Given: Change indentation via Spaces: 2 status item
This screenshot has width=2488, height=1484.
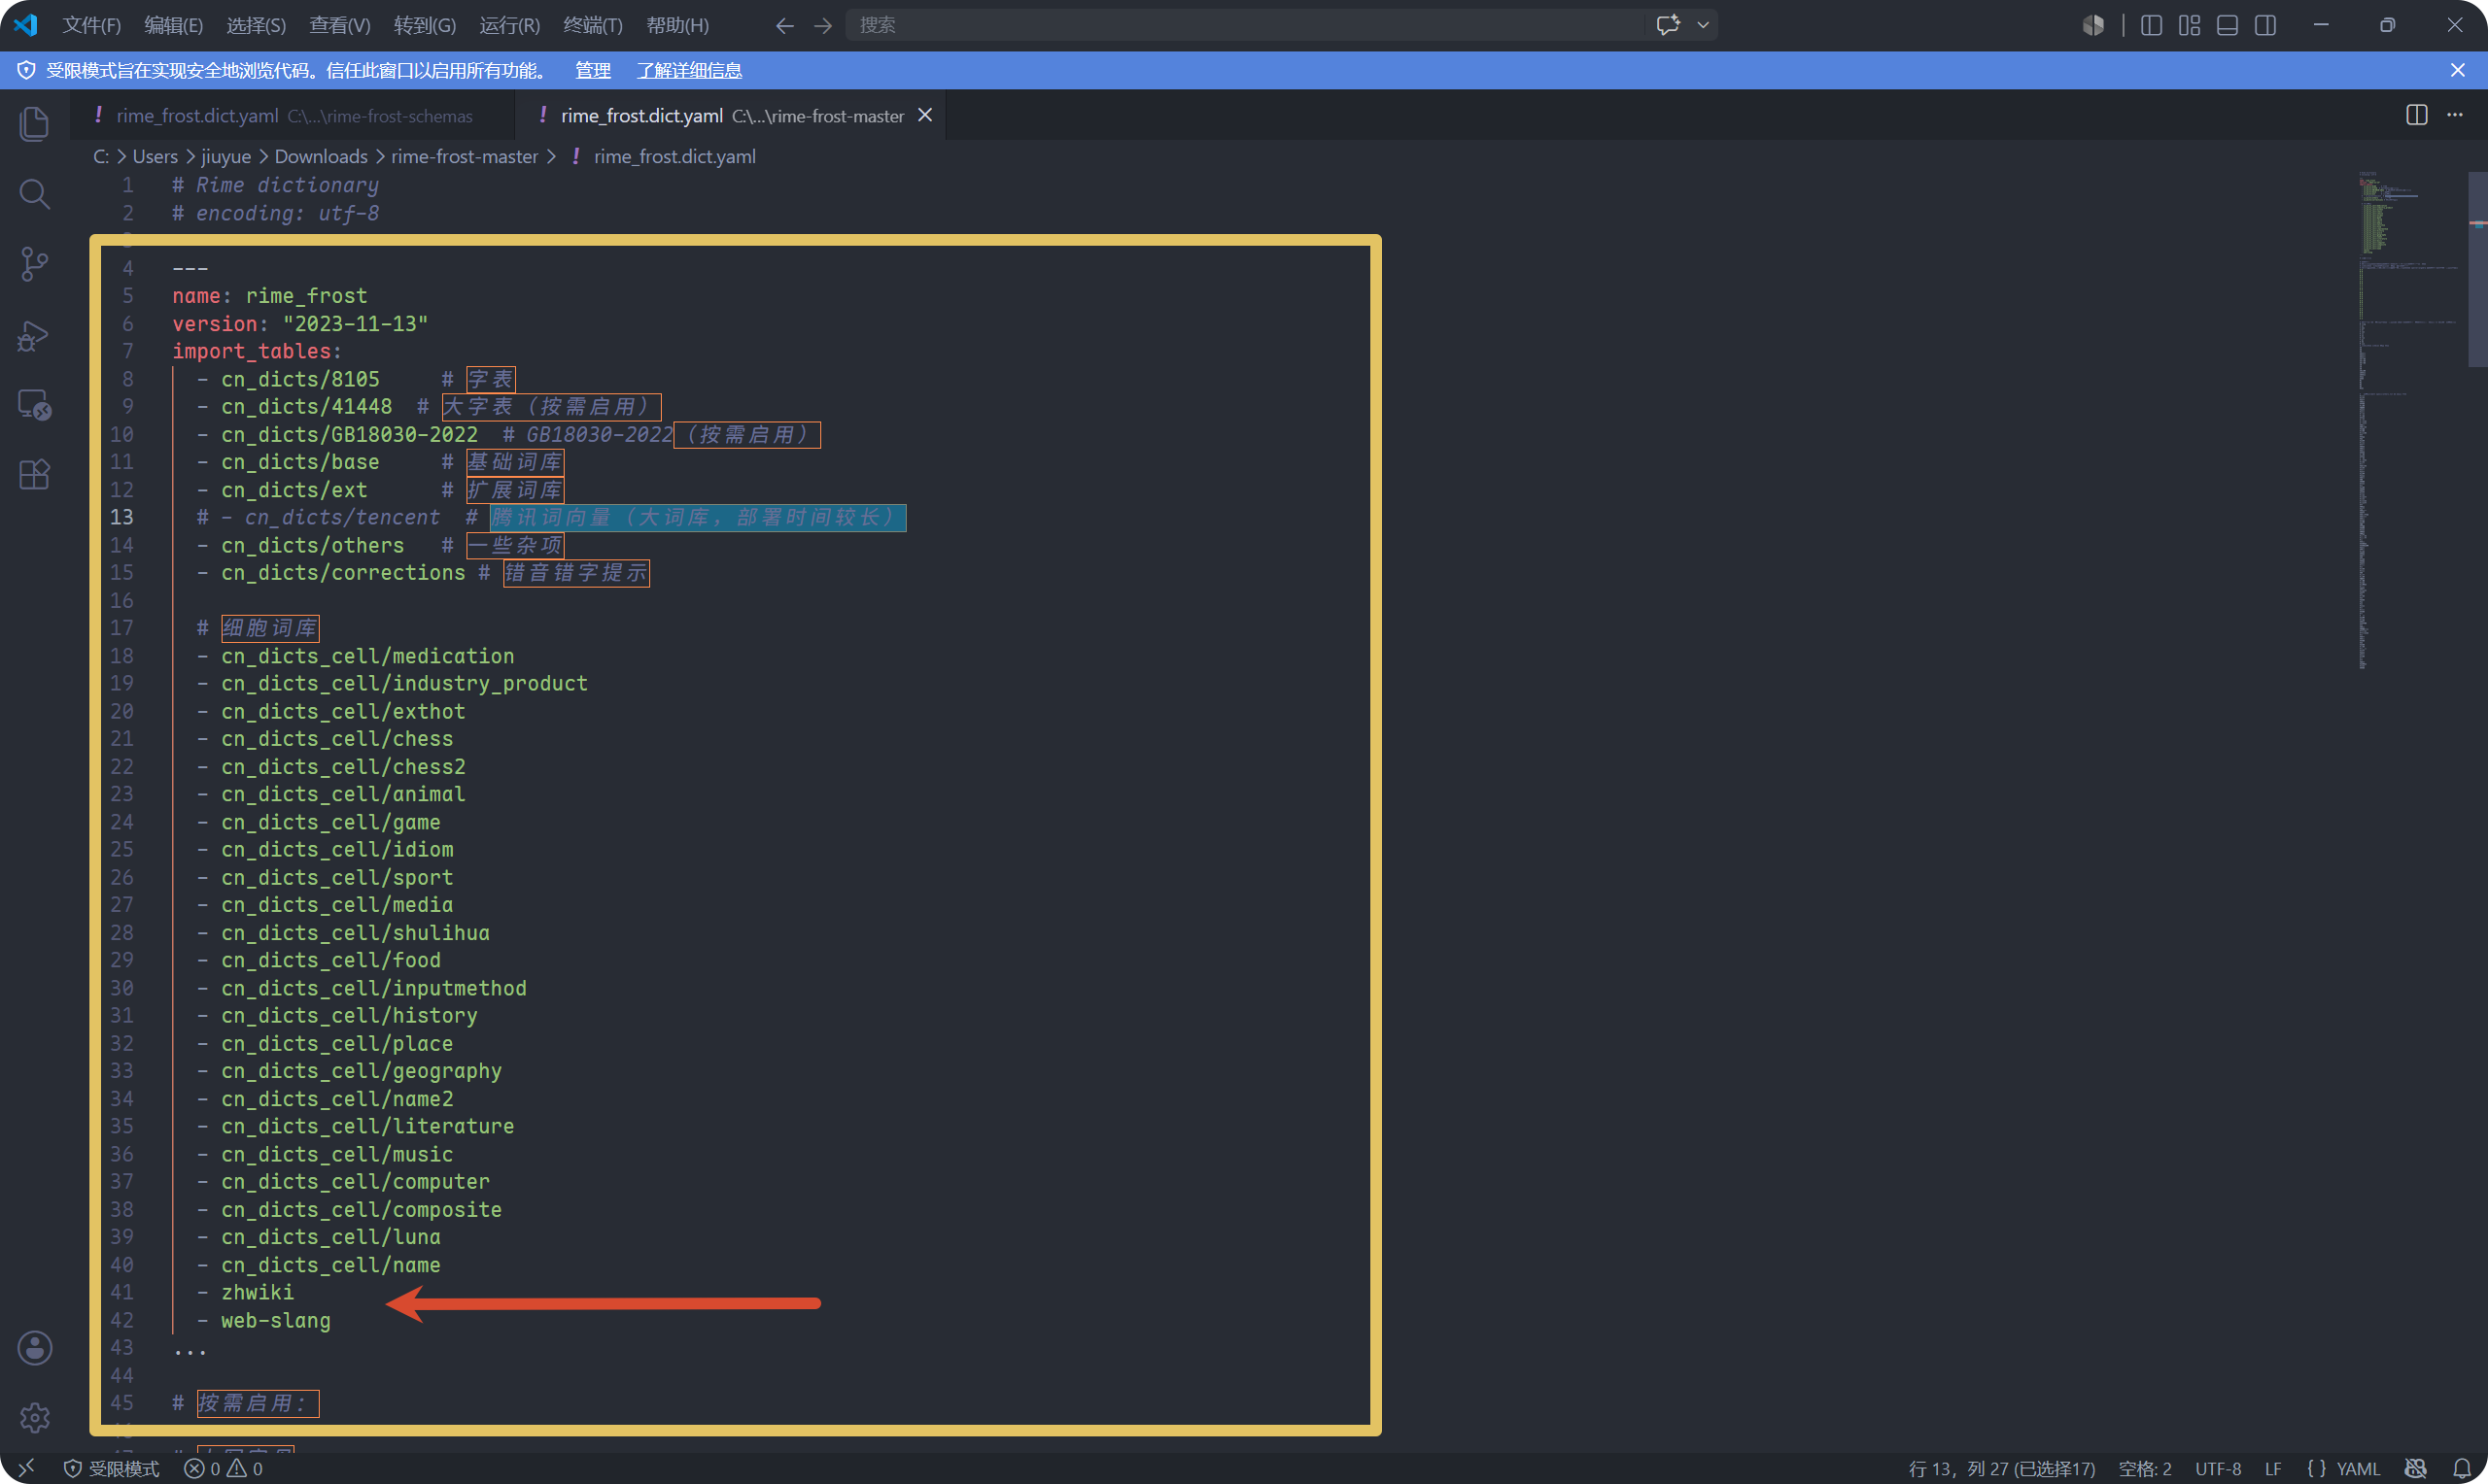Looking at the screenshot, I should point(2145,1468).
